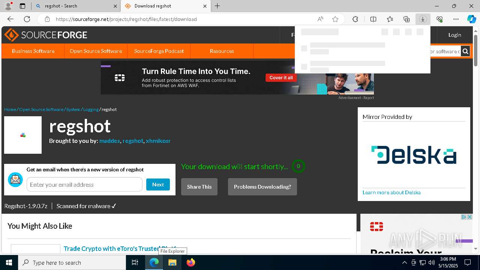Open Settings and more ellipsis
The image size is (480, 270).
point(456,19)
